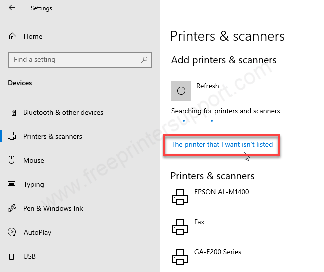Select the Fax printer icon
The height and width of the screenshot is (272, 324).
point(180,227)
